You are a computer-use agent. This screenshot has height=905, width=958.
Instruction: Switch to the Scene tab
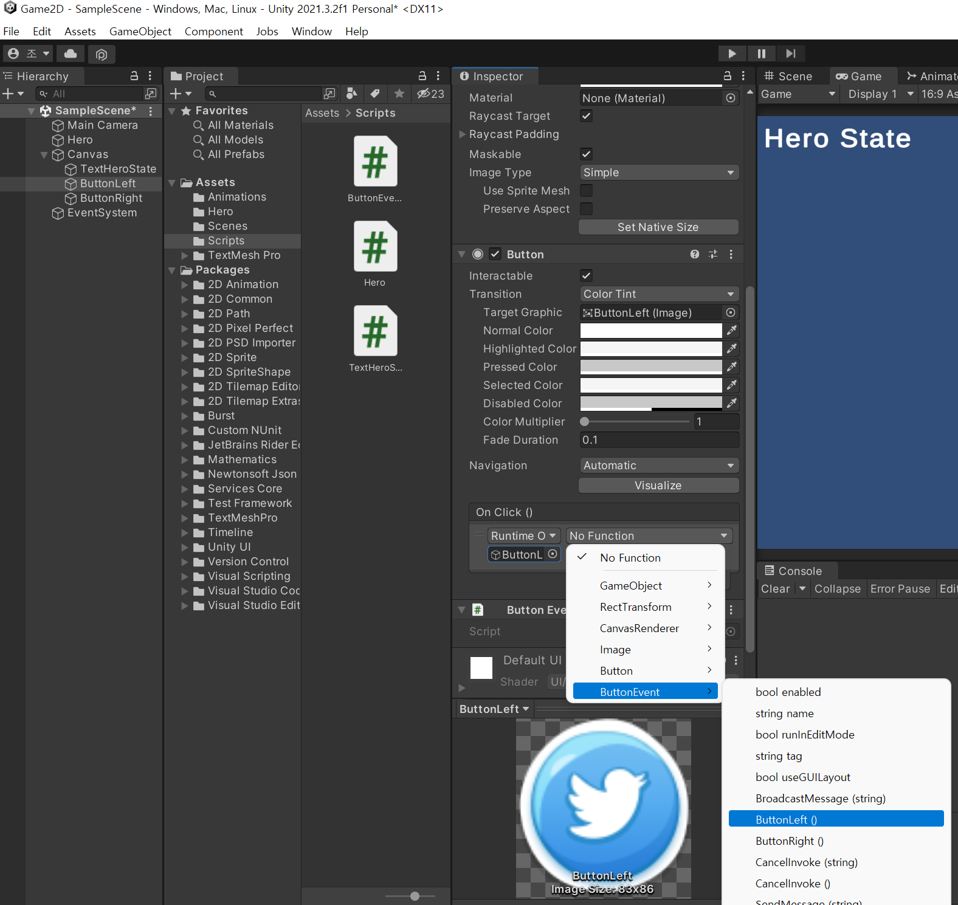[788, 76]
